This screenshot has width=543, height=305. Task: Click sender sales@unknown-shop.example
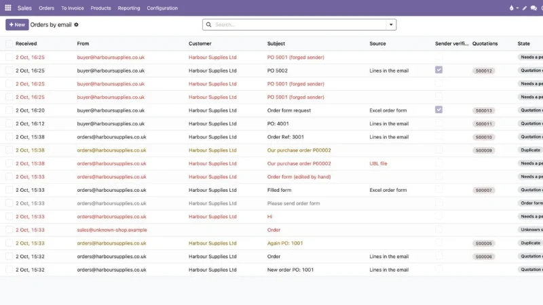point(112,230)
